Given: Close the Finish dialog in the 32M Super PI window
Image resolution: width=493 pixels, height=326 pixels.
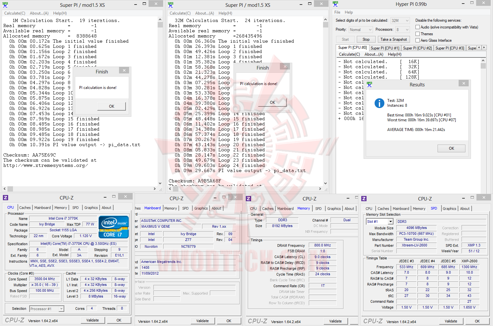Looking at the screenshot, I should [285, 66].
